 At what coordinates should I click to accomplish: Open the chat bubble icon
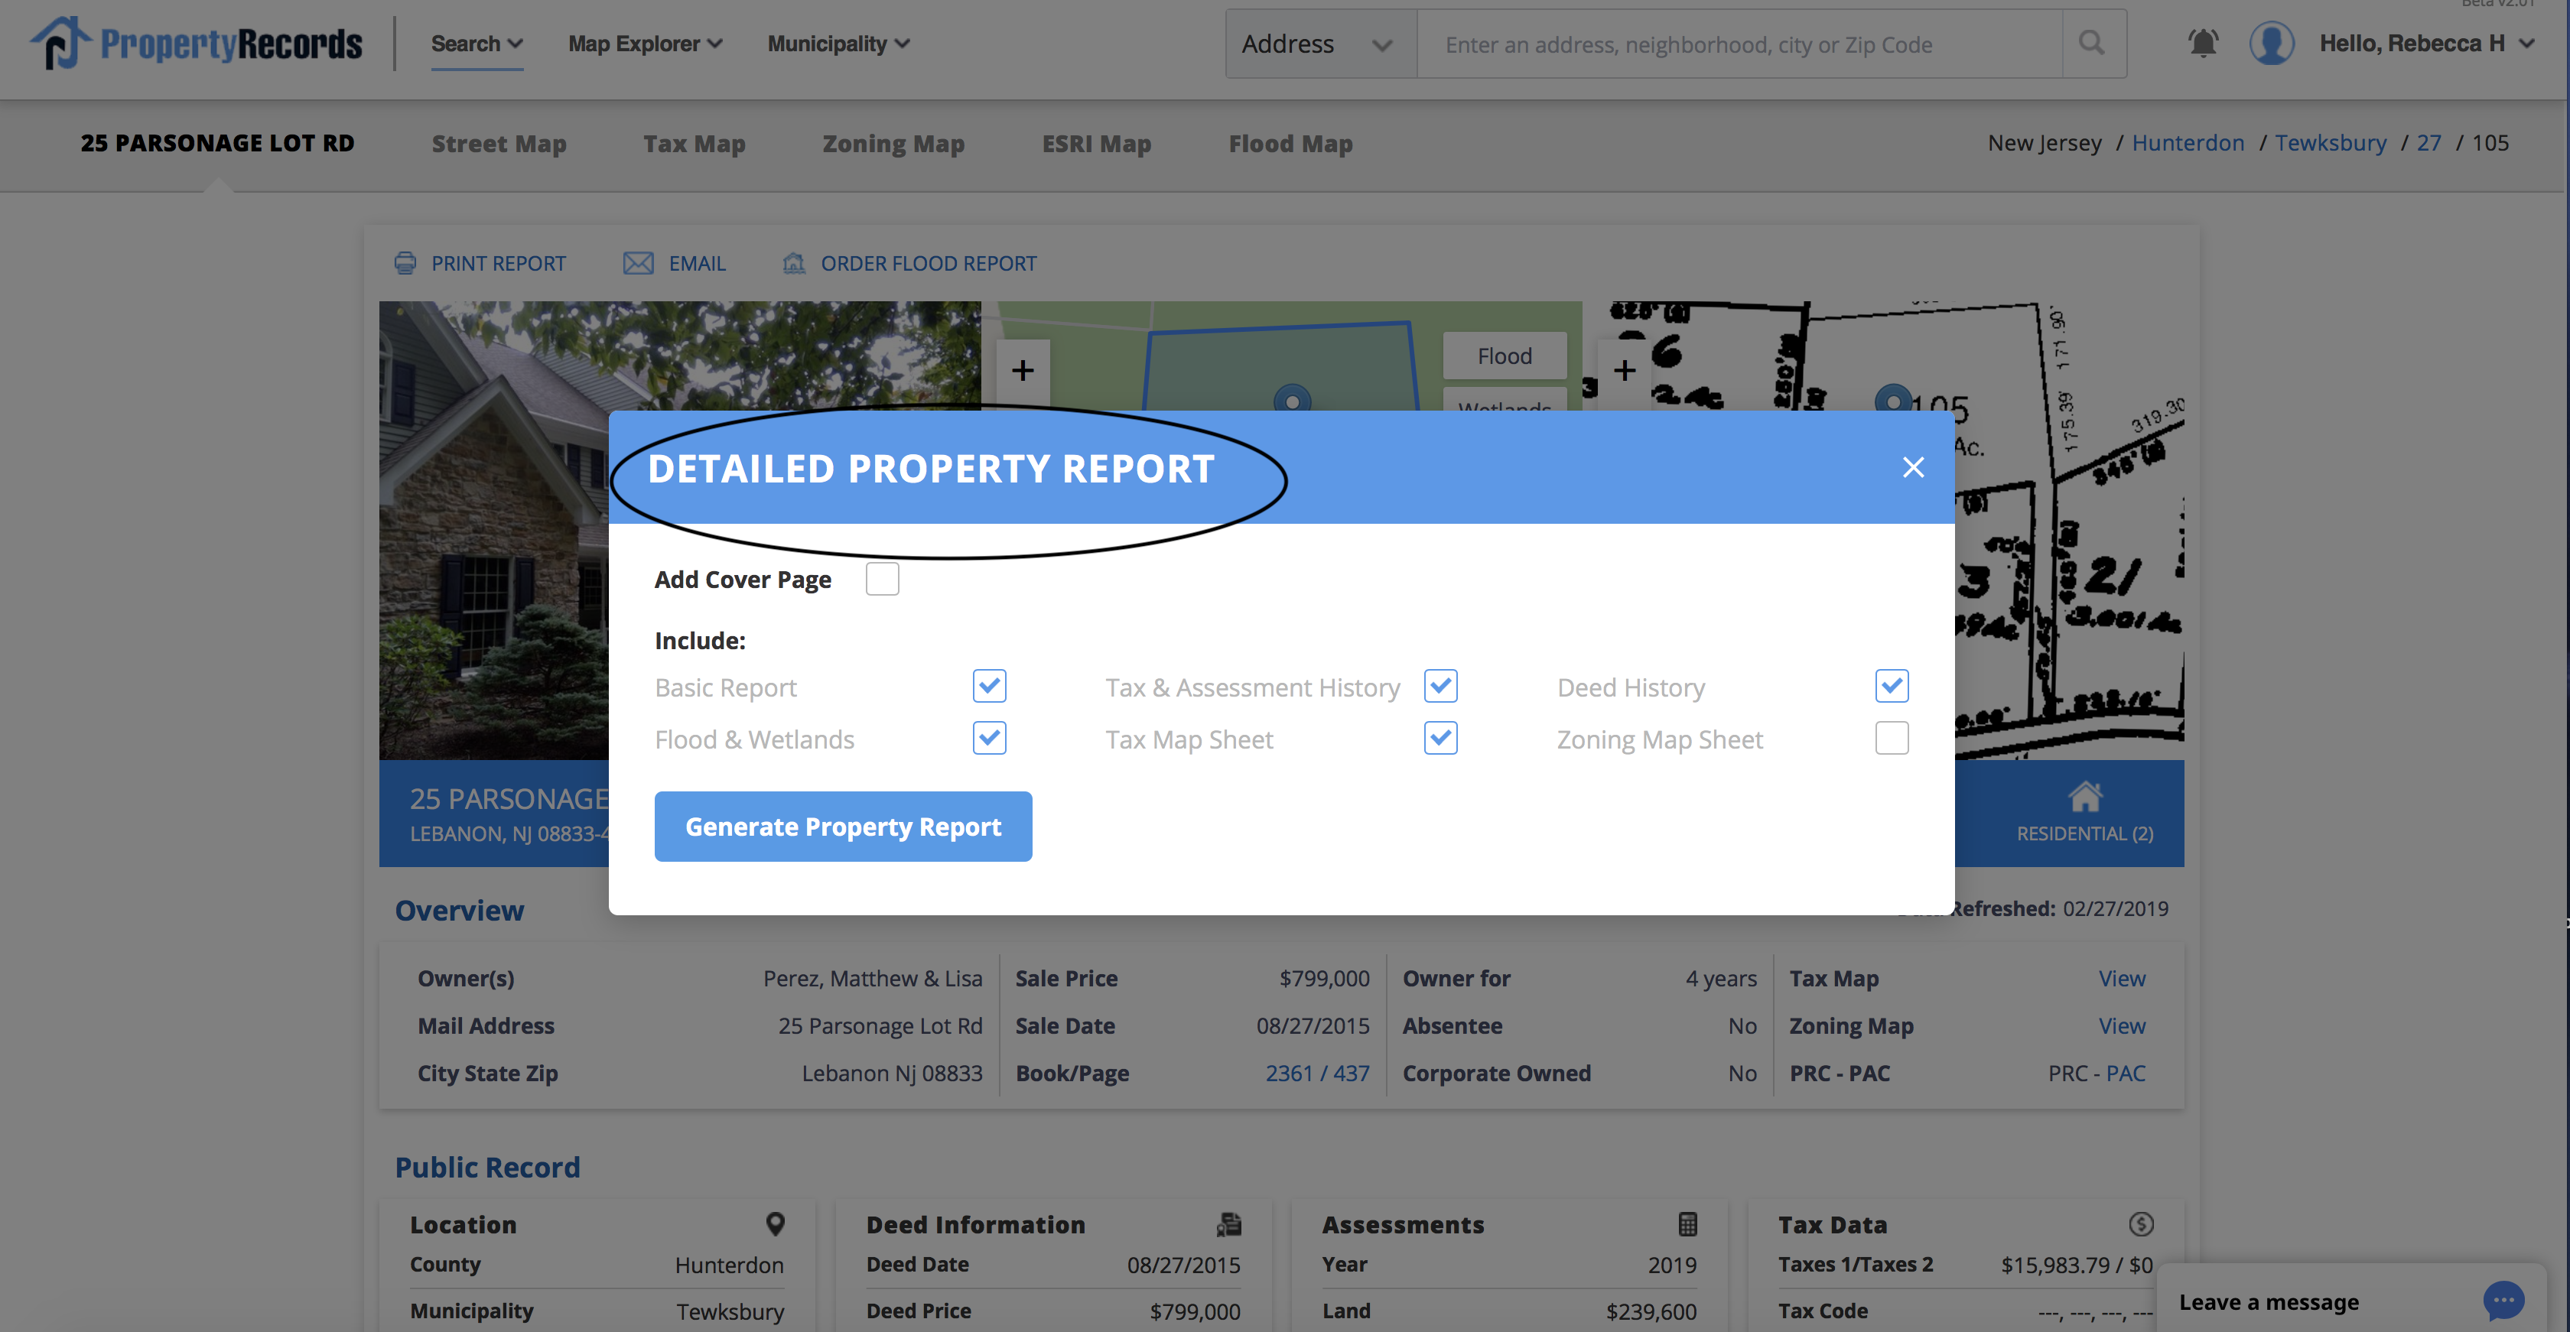pos(2503,1301)
